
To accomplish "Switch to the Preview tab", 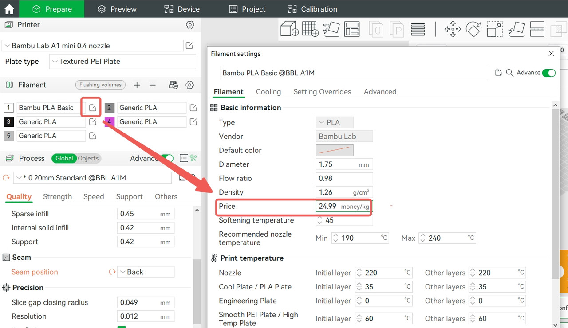I will (118, 9).
